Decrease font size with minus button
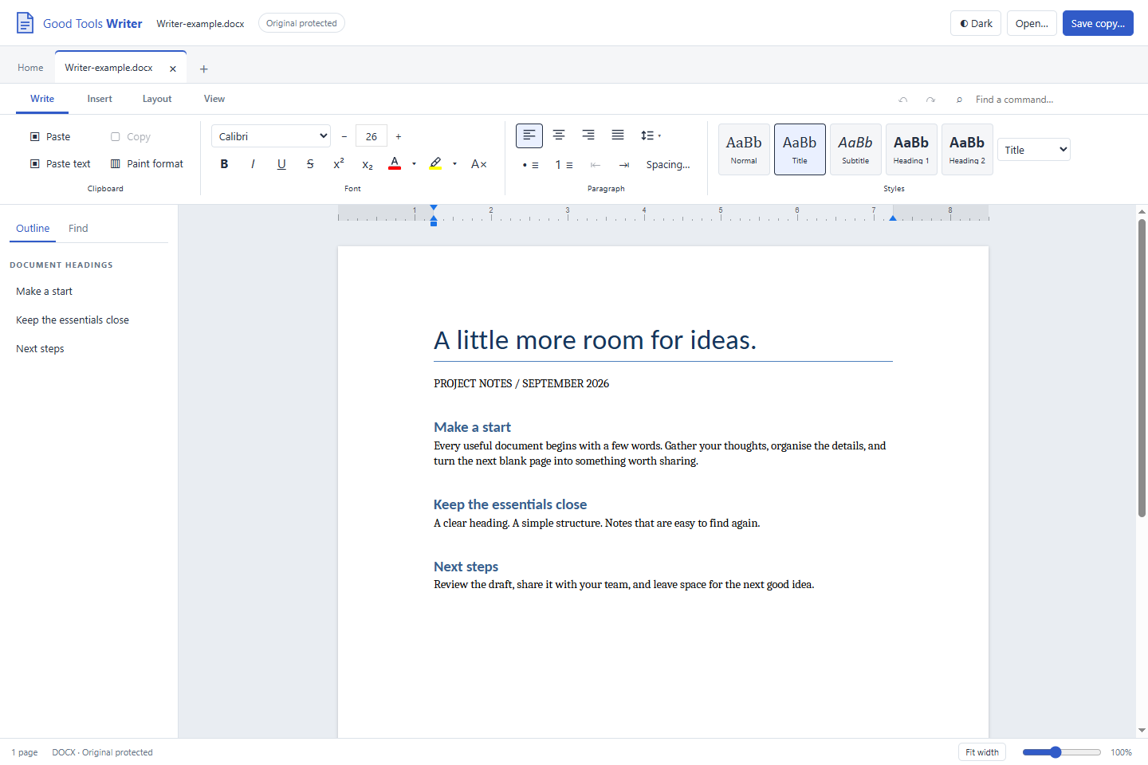The height and width of the screenshot is (765, 1148). tap(344, 137)
